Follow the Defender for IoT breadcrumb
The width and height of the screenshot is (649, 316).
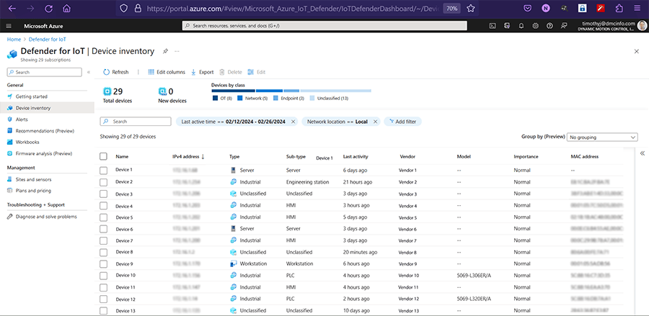[47, 40]
